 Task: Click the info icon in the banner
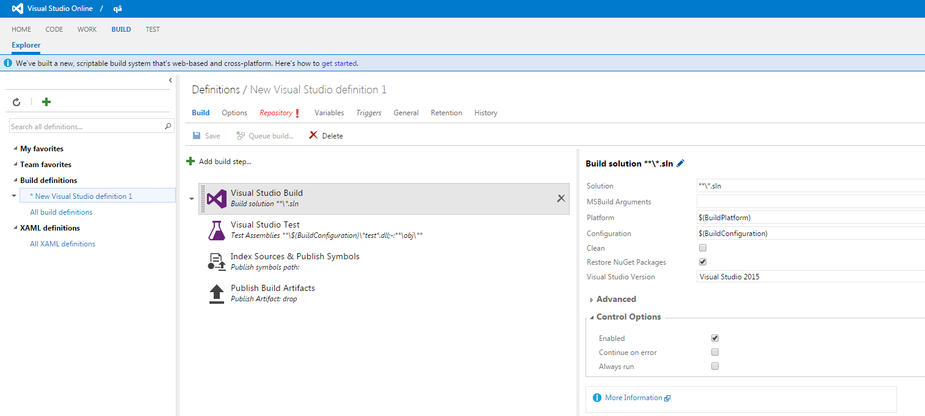8,63
